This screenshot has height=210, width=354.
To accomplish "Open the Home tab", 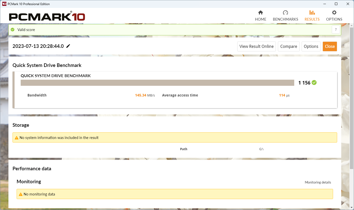I will tap(261, 16).
